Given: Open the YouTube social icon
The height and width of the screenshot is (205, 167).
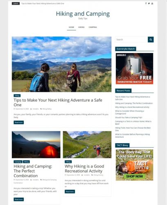Looking at the screenshot, I should [152, 3].
